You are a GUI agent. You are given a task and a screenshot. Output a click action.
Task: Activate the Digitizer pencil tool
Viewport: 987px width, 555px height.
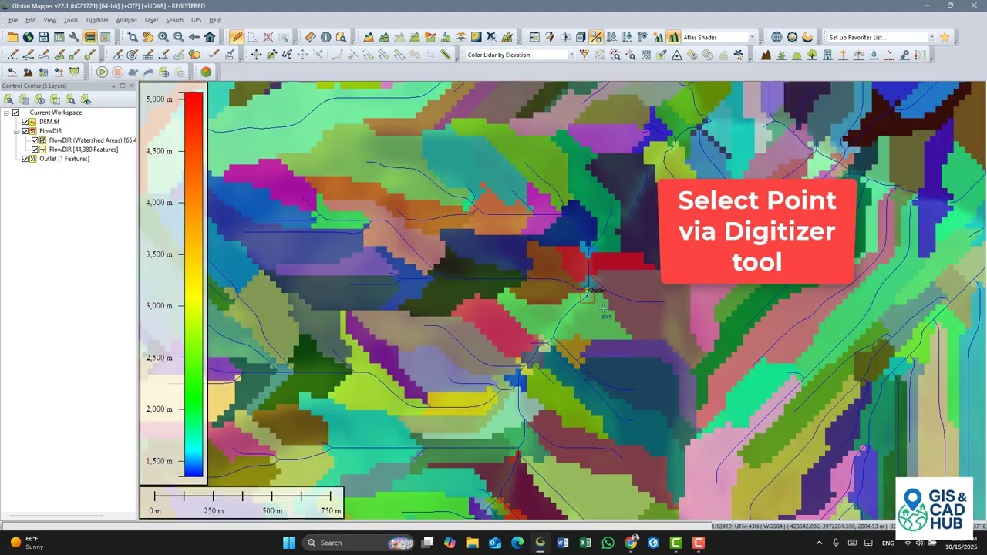pyautogui.click(x=237, y=37)
